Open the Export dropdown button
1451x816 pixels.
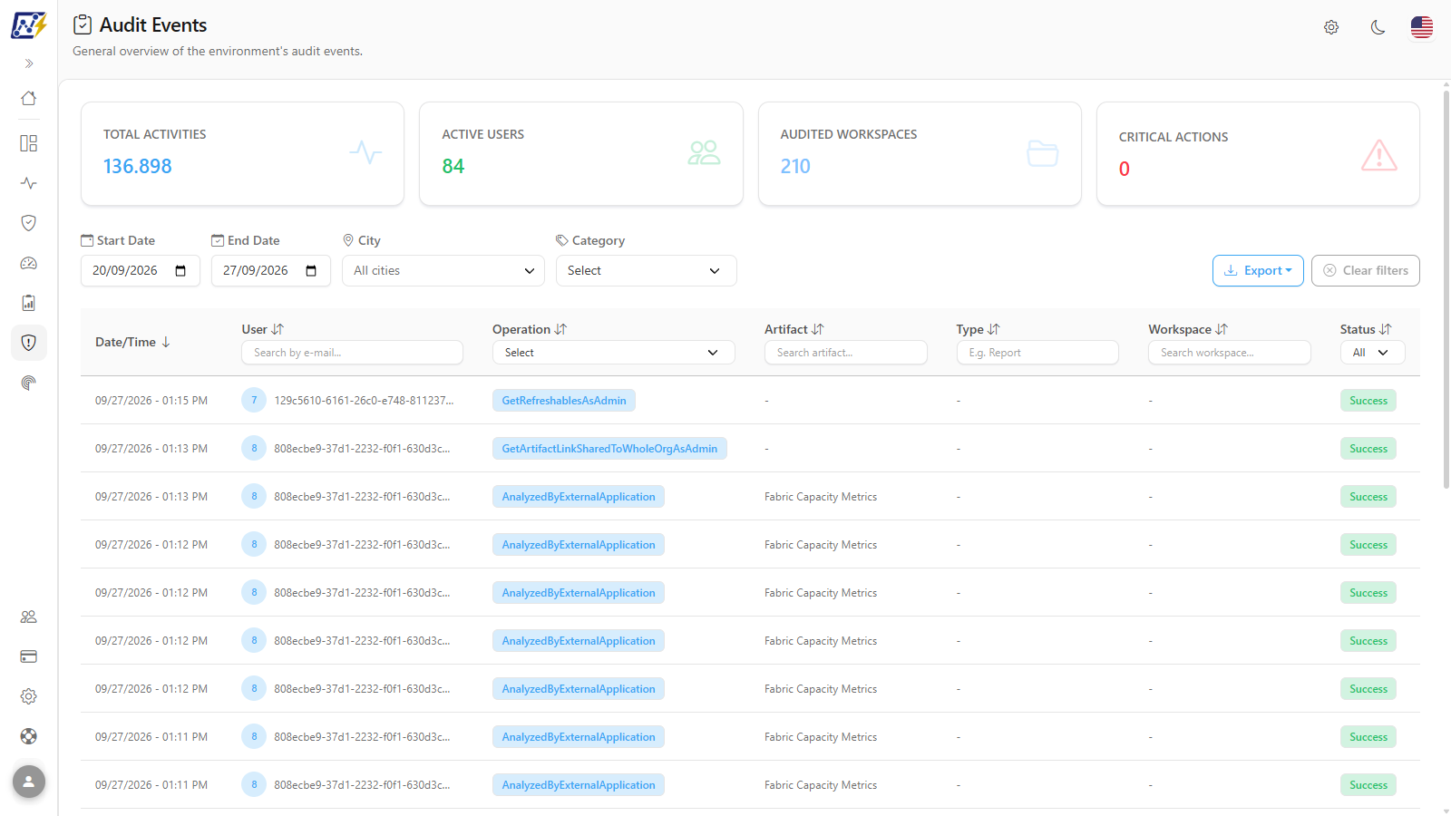pyautogui.click(x=1258, y=270)
